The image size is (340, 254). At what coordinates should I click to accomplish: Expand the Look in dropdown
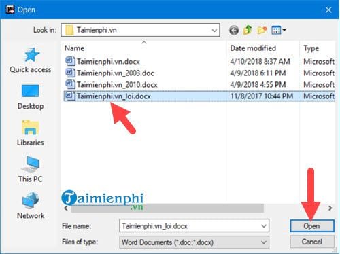pos(214,30)
